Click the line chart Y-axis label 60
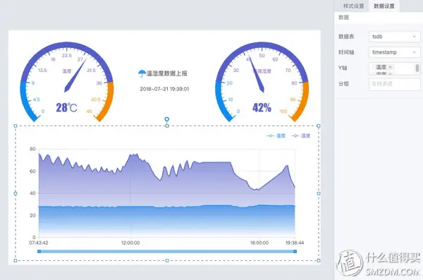 32,171
